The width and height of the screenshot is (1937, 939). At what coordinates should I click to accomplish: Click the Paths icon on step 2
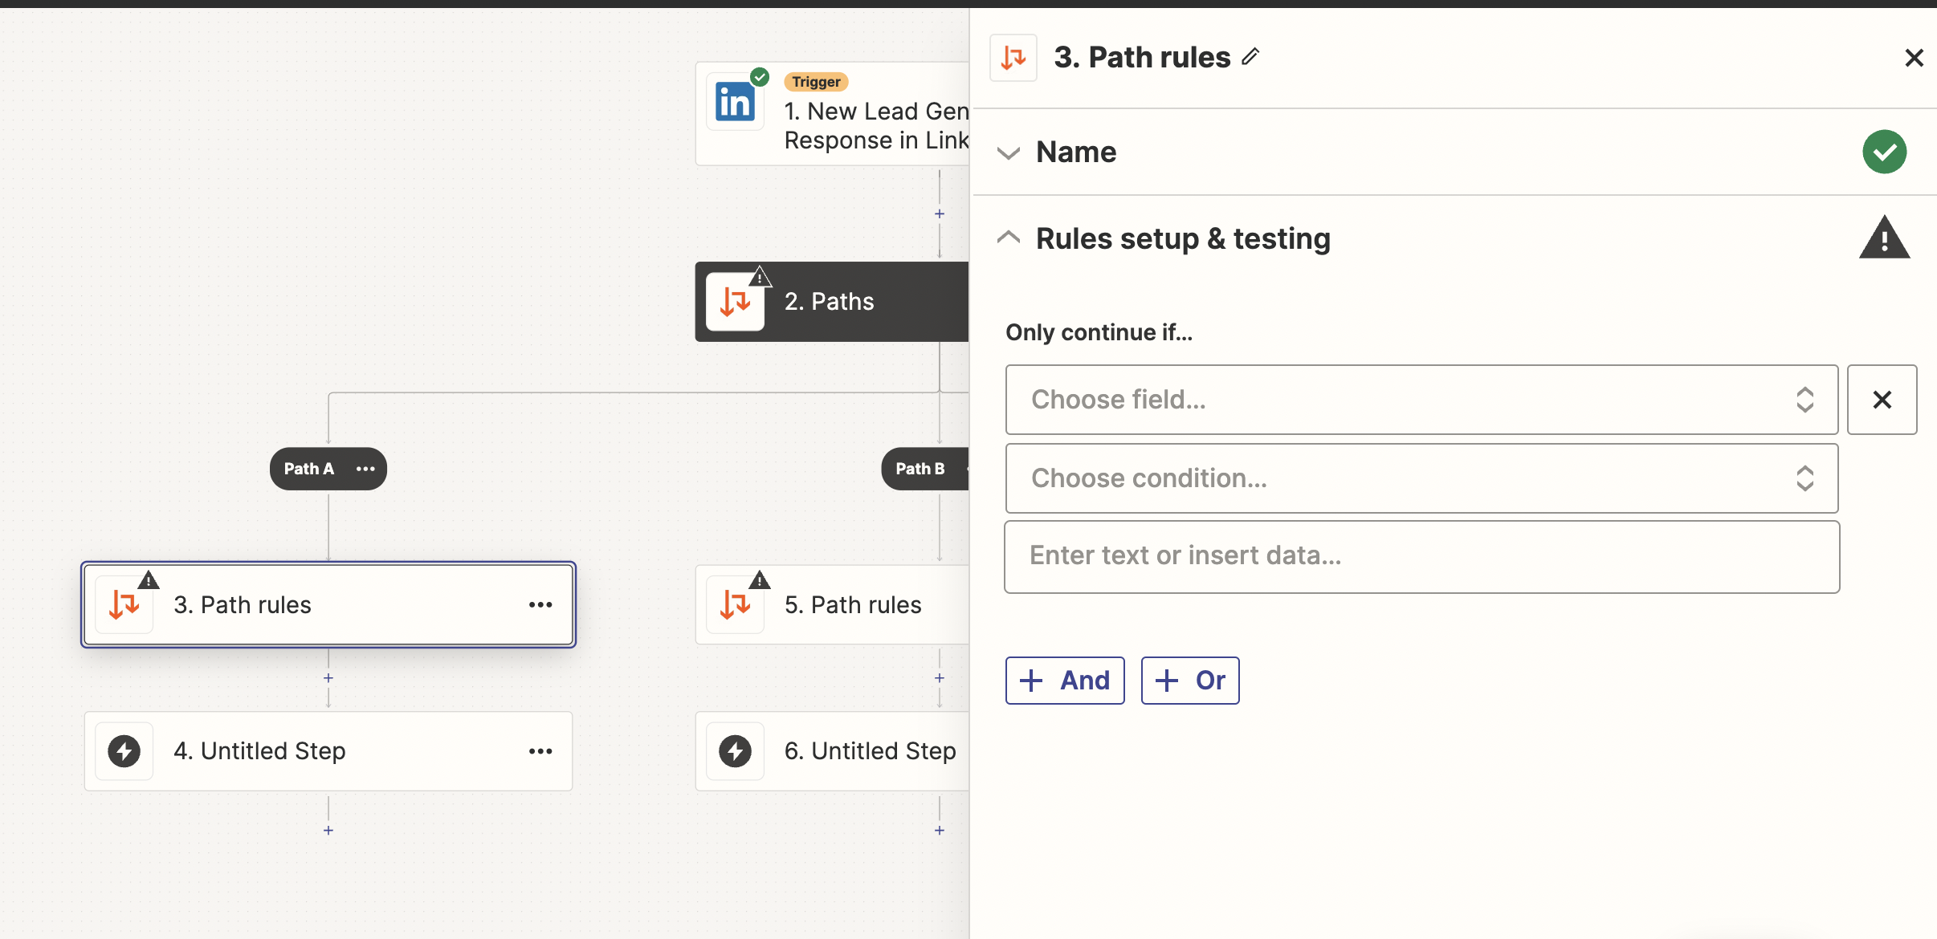pos(733,301)
